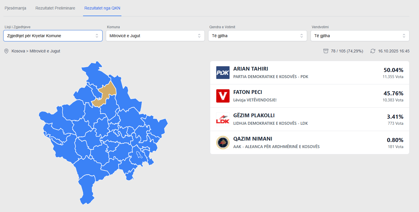Click the refresh icon beside the timestamp
Image resolution: width=419 pixels, height=212 pixels.
coord(373,51)
